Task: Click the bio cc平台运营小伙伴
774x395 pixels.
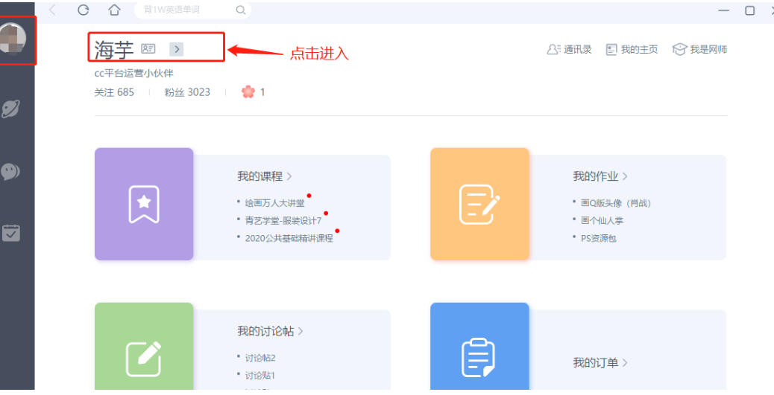Action: (x=133, y=74)
